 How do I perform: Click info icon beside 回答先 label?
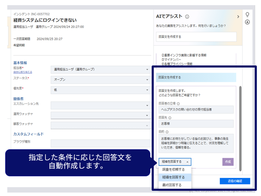coord(169,117)
